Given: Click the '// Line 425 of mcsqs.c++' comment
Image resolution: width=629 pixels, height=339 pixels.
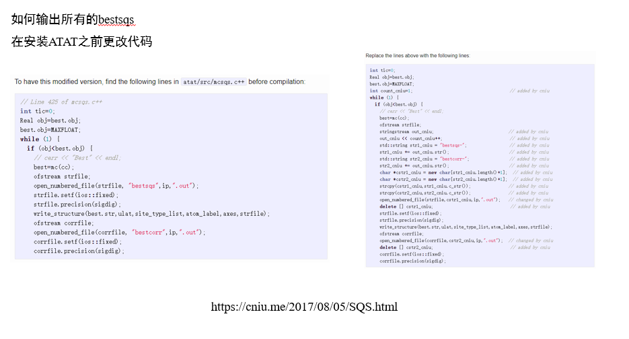Looking at the screenshot, I should tap(57, 102).
